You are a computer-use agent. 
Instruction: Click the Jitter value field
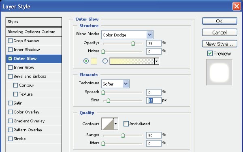154,143
